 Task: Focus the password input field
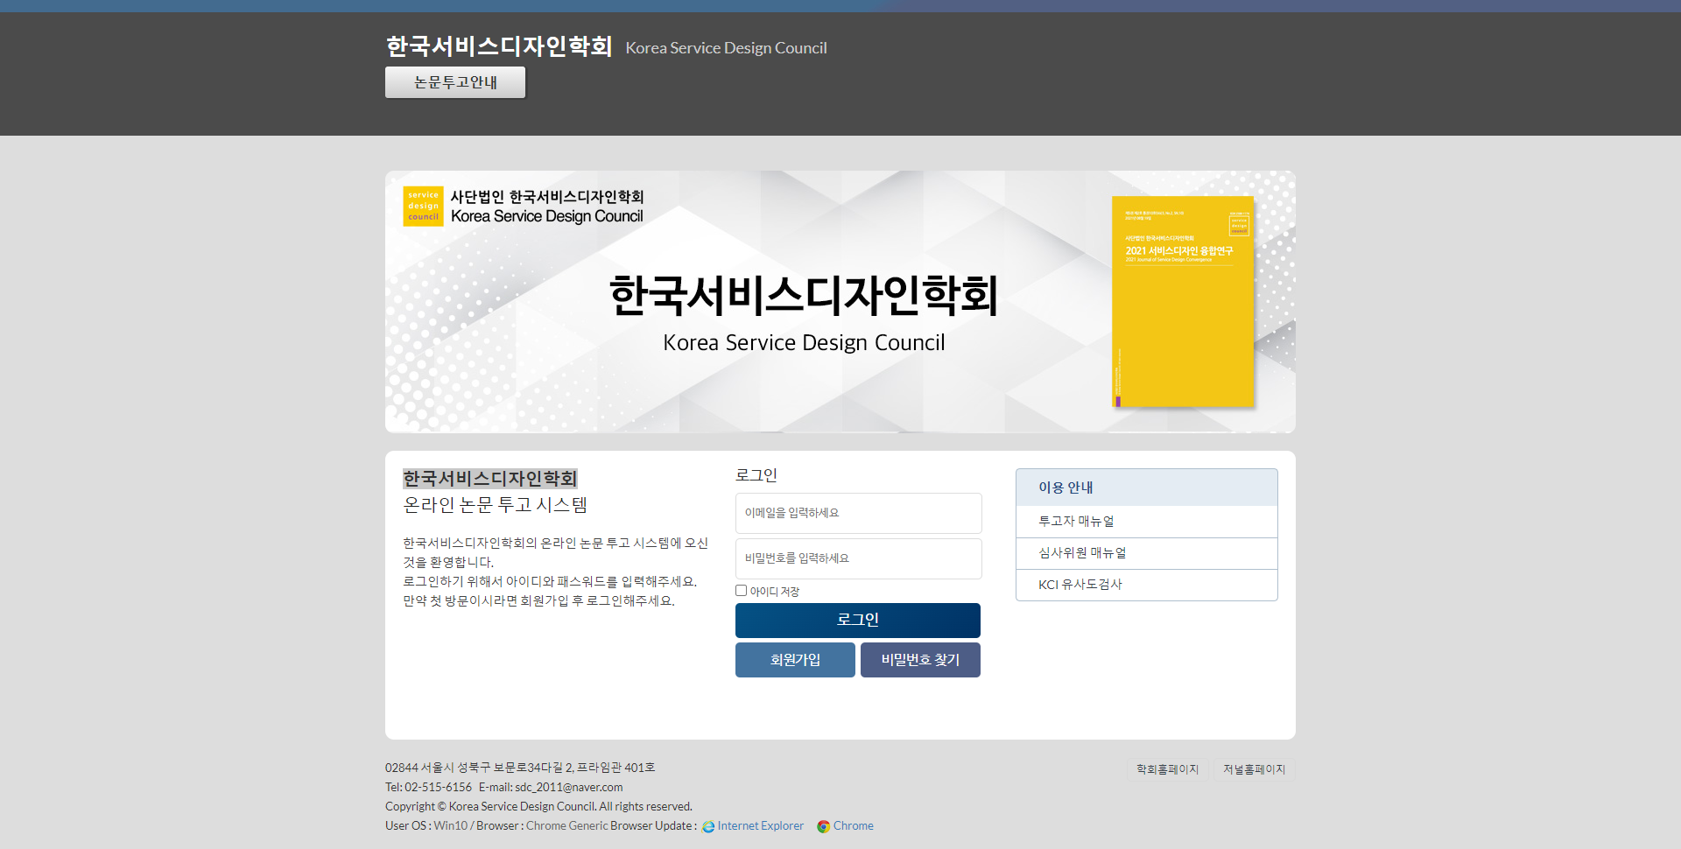(858, 558)
